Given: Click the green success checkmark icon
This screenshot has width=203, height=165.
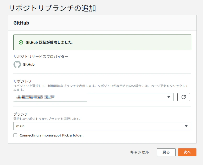Looking at the screenshot, I should pos(21,42).
